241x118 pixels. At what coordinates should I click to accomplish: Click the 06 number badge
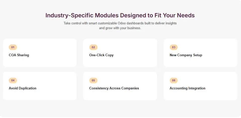pos(174,80)
